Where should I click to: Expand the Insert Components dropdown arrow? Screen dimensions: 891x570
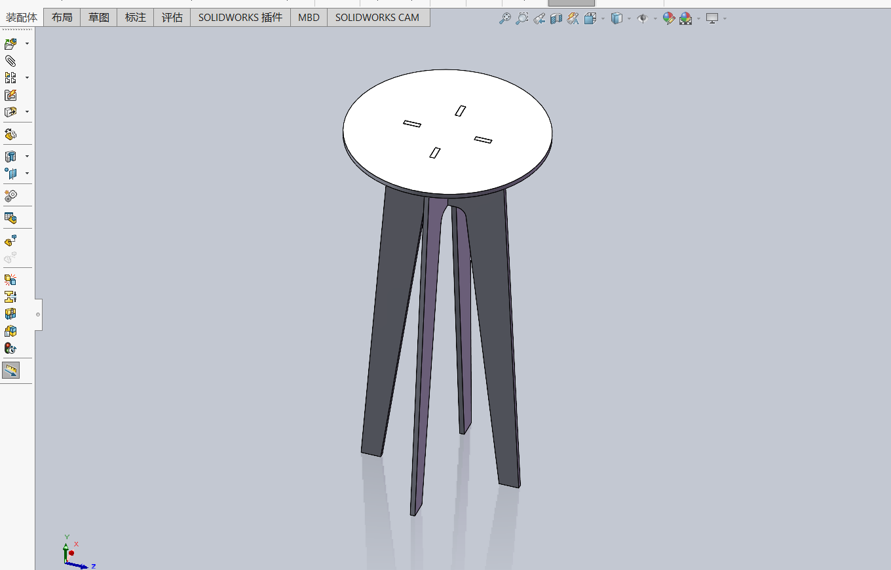coord(27,44)
